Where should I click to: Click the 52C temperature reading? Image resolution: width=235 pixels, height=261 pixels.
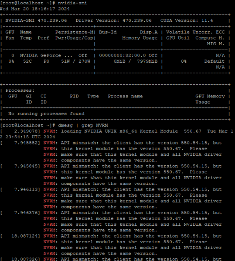point(27,61)
